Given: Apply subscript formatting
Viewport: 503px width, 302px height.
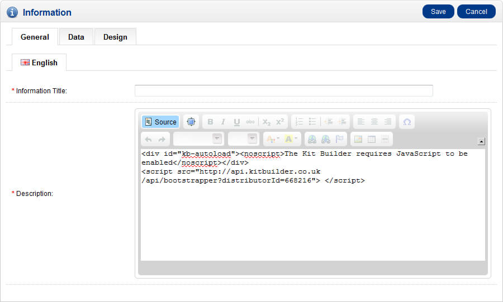Looking at the screenshot, I should tap(266, 122).
